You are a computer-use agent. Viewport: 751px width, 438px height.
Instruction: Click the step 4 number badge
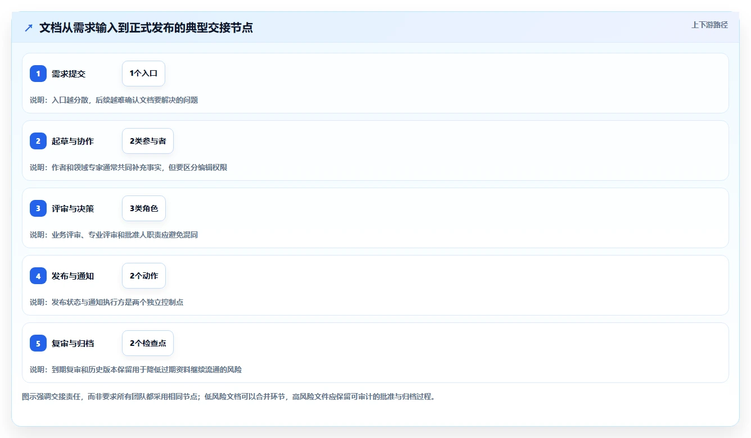click(x=38, y=276)
